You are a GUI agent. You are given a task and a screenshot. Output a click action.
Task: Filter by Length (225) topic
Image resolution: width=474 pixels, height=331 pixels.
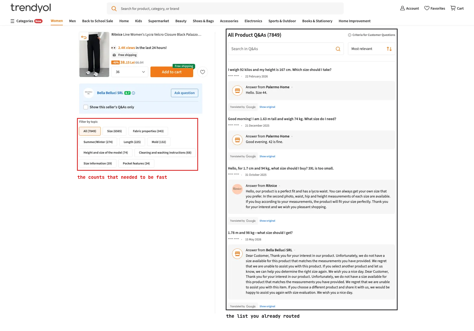(132, 142)
